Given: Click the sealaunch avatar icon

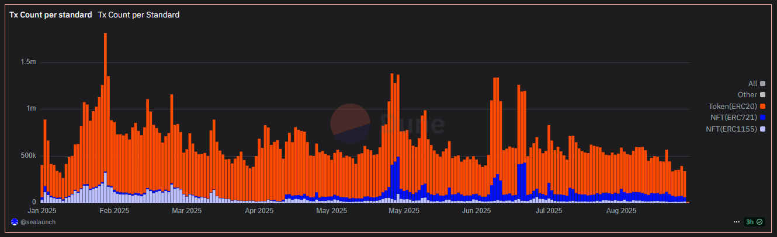Looking at the screenshot, I should pyautogui.click(x=15, y=222).
